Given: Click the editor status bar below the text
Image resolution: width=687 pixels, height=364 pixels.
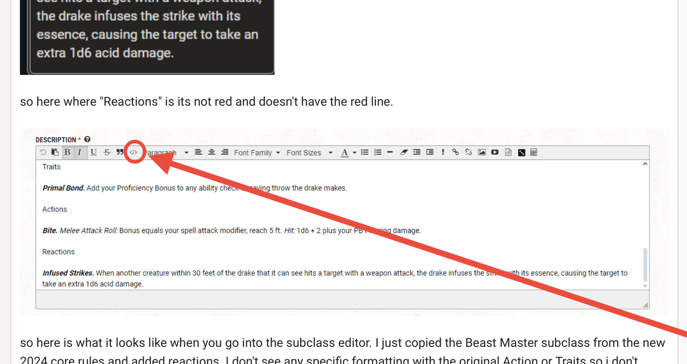Looking at the screenshot, I should point(342,299).
